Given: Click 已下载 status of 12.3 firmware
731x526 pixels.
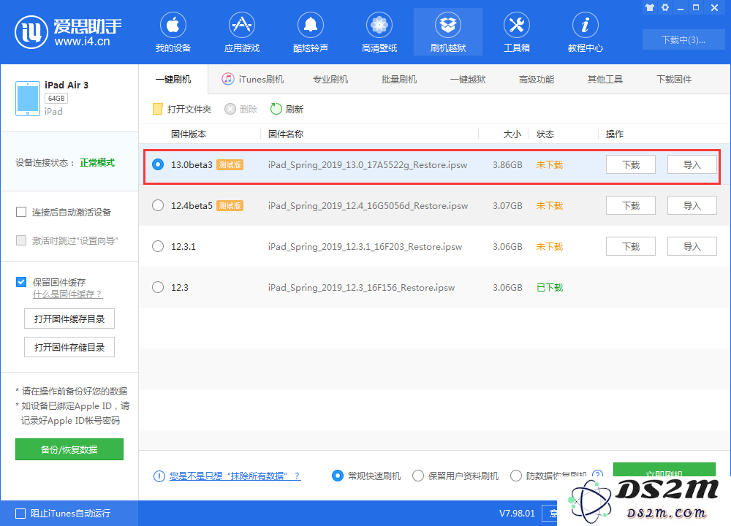Looking at the screenshot, I should pyautogui.click(x=550, y=287).
